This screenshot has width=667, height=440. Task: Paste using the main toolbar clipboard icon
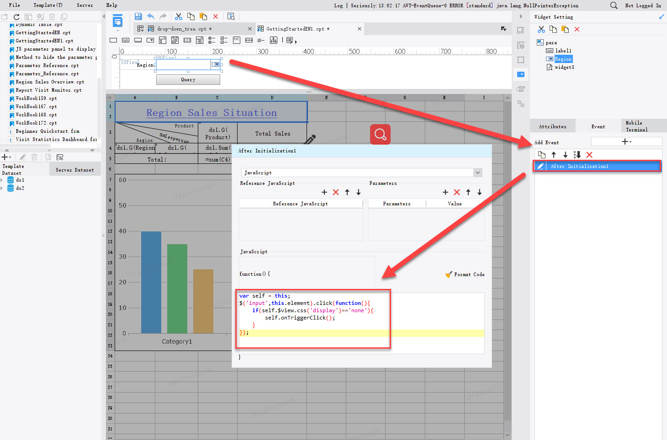pyautogui.click(x=203, y=16)
